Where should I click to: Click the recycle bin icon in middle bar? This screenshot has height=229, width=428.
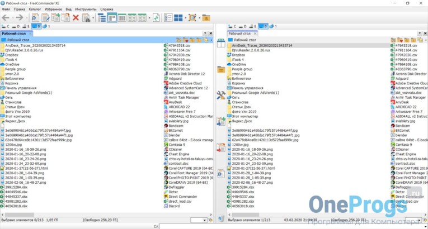pyautogui.click(x=221, y=218)
